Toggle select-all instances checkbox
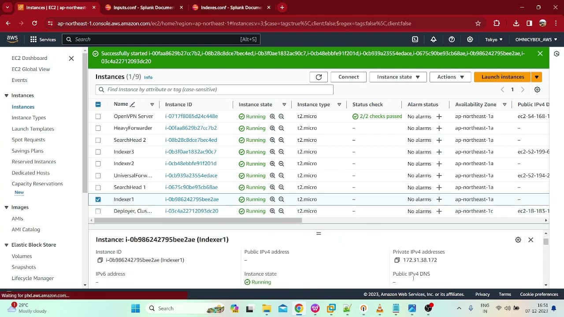Image resolution: width=564 pixels, height=317 pixels. tap(98, 104)
